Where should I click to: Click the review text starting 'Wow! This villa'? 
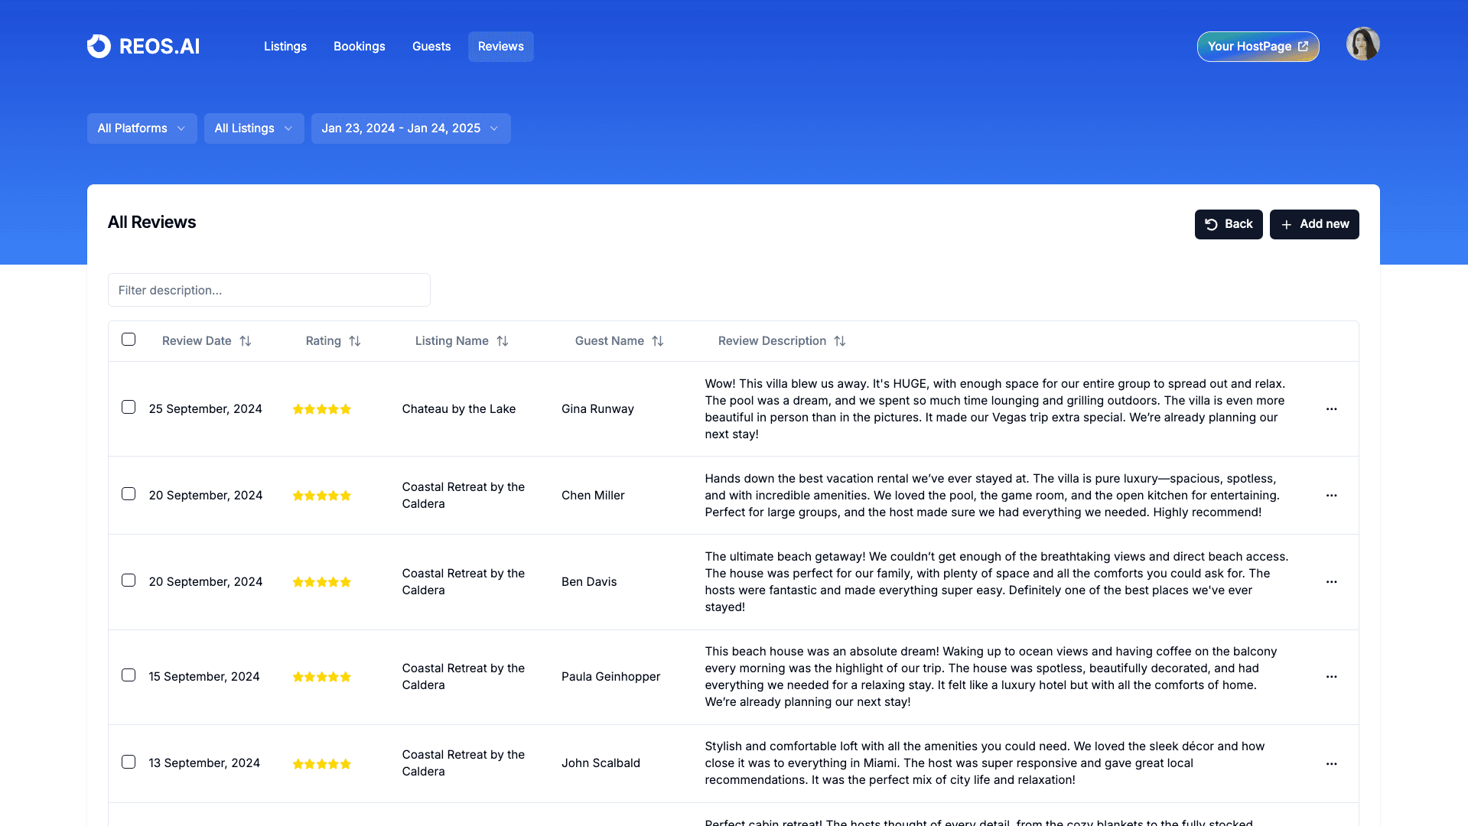[x=996, y=409]
